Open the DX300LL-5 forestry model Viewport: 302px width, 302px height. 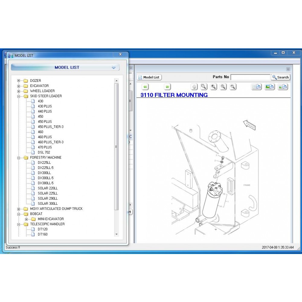pos(46,178)
